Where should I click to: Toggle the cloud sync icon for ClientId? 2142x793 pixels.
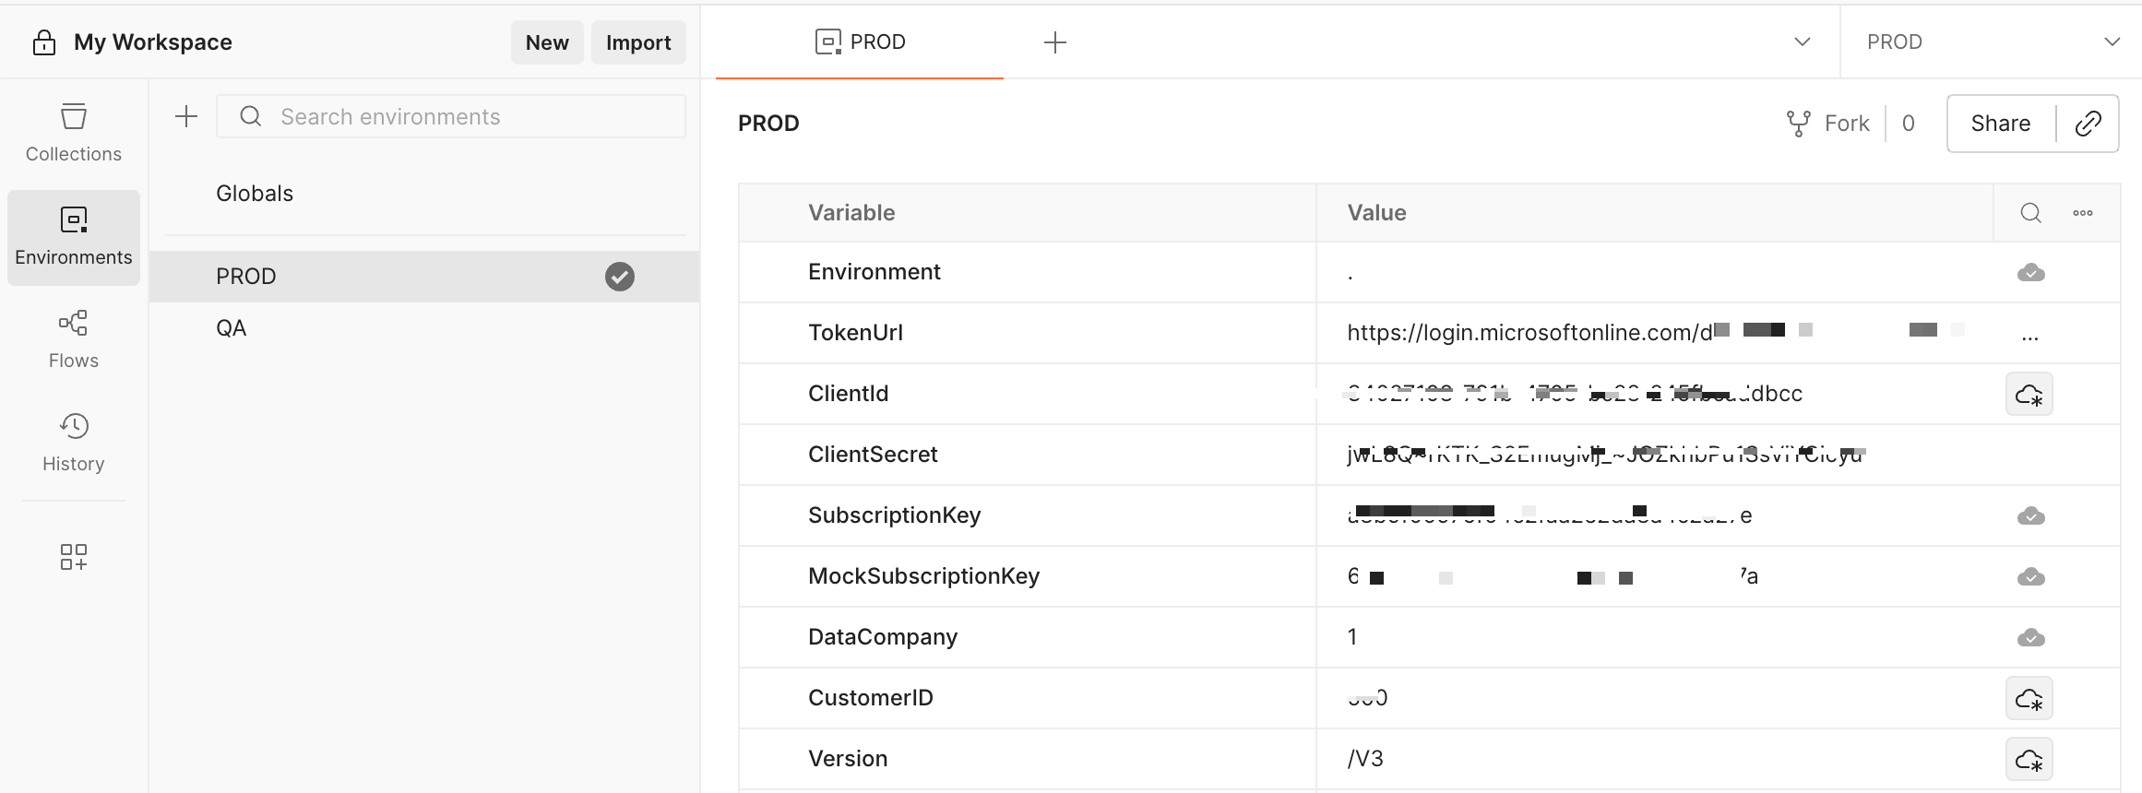(x=2029, y=395)
